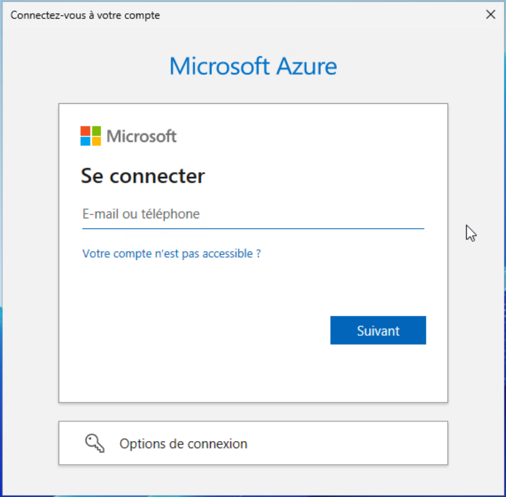
Task: Click the Se connecter heading
Action: coord(142,176)
